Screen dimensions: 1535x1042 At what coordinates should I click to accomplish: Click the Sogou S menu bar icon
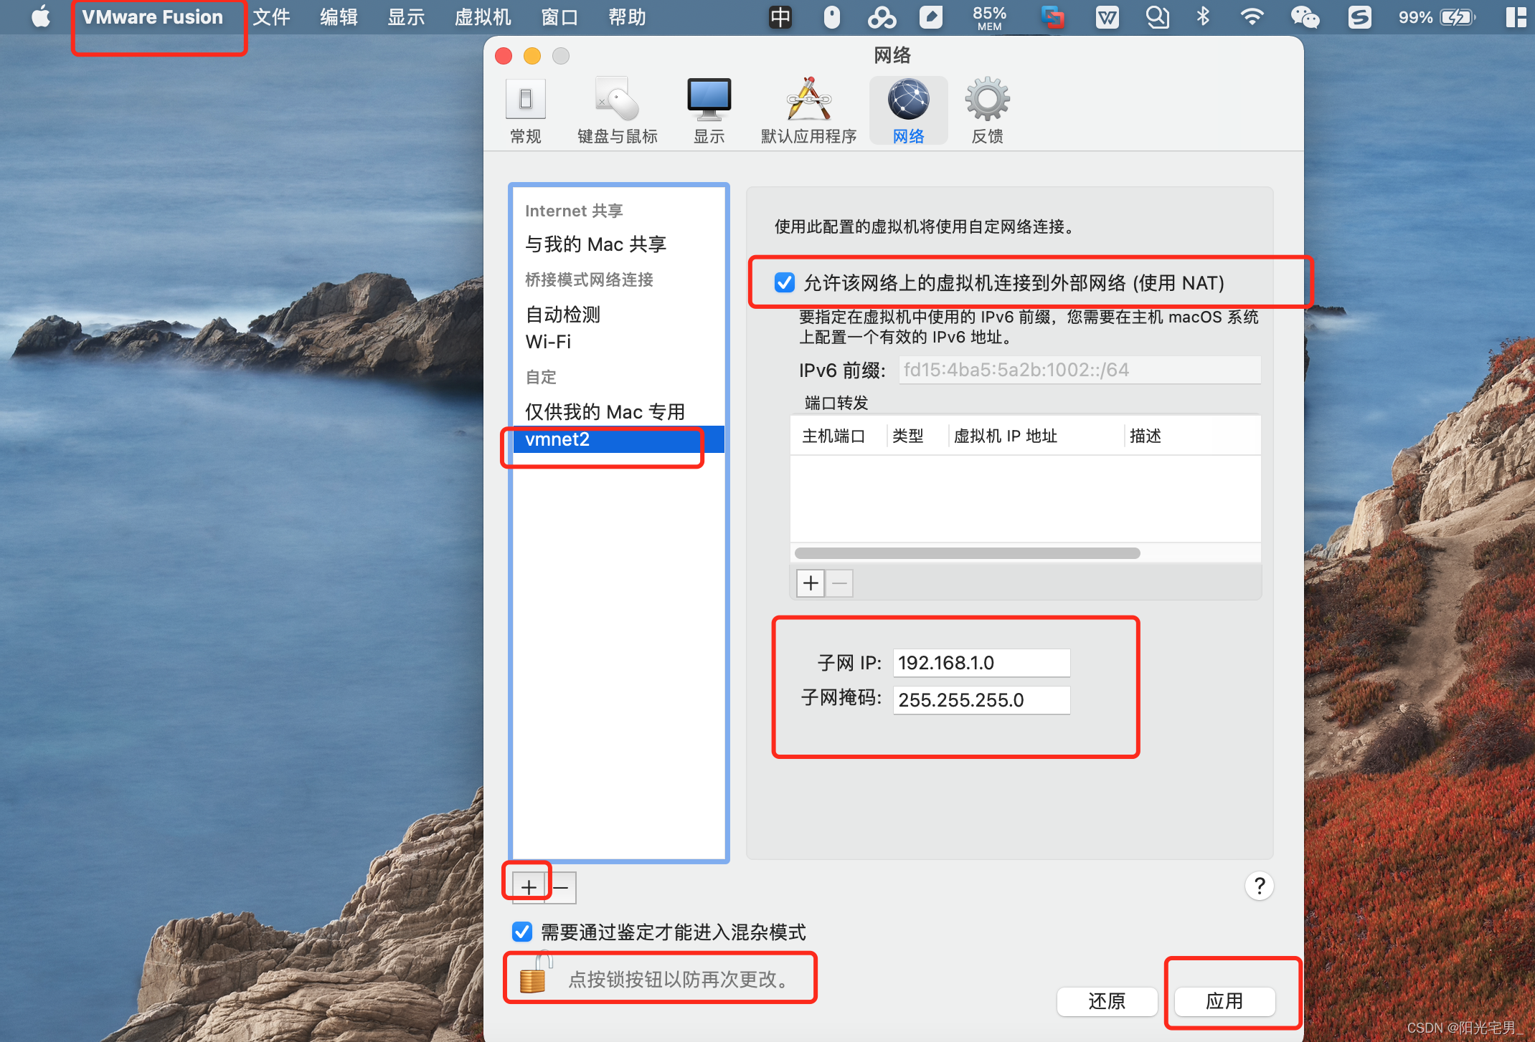point(1359,17)
